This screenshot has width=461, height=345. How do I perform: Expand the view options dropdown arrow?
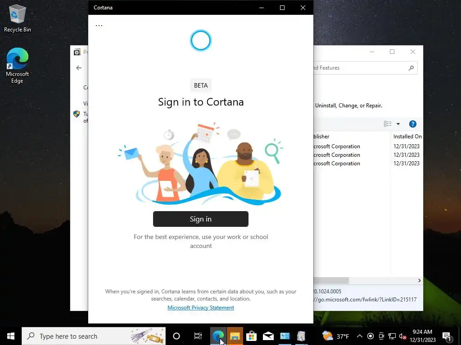pos(398,124)
